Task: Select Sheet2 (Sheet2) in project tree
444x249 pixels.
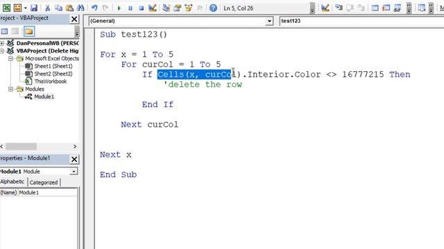Action: point(53,74)
